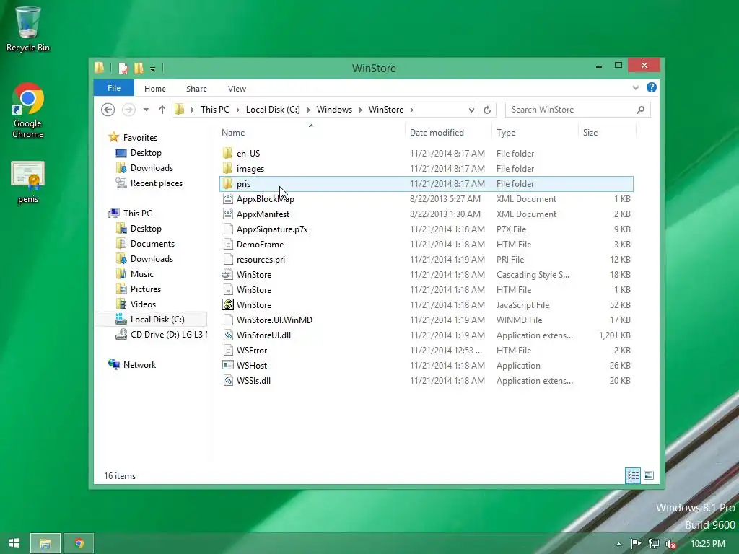This screenshot has width=739, height=554.
Task: Go up one folder level
Action: 162,110
